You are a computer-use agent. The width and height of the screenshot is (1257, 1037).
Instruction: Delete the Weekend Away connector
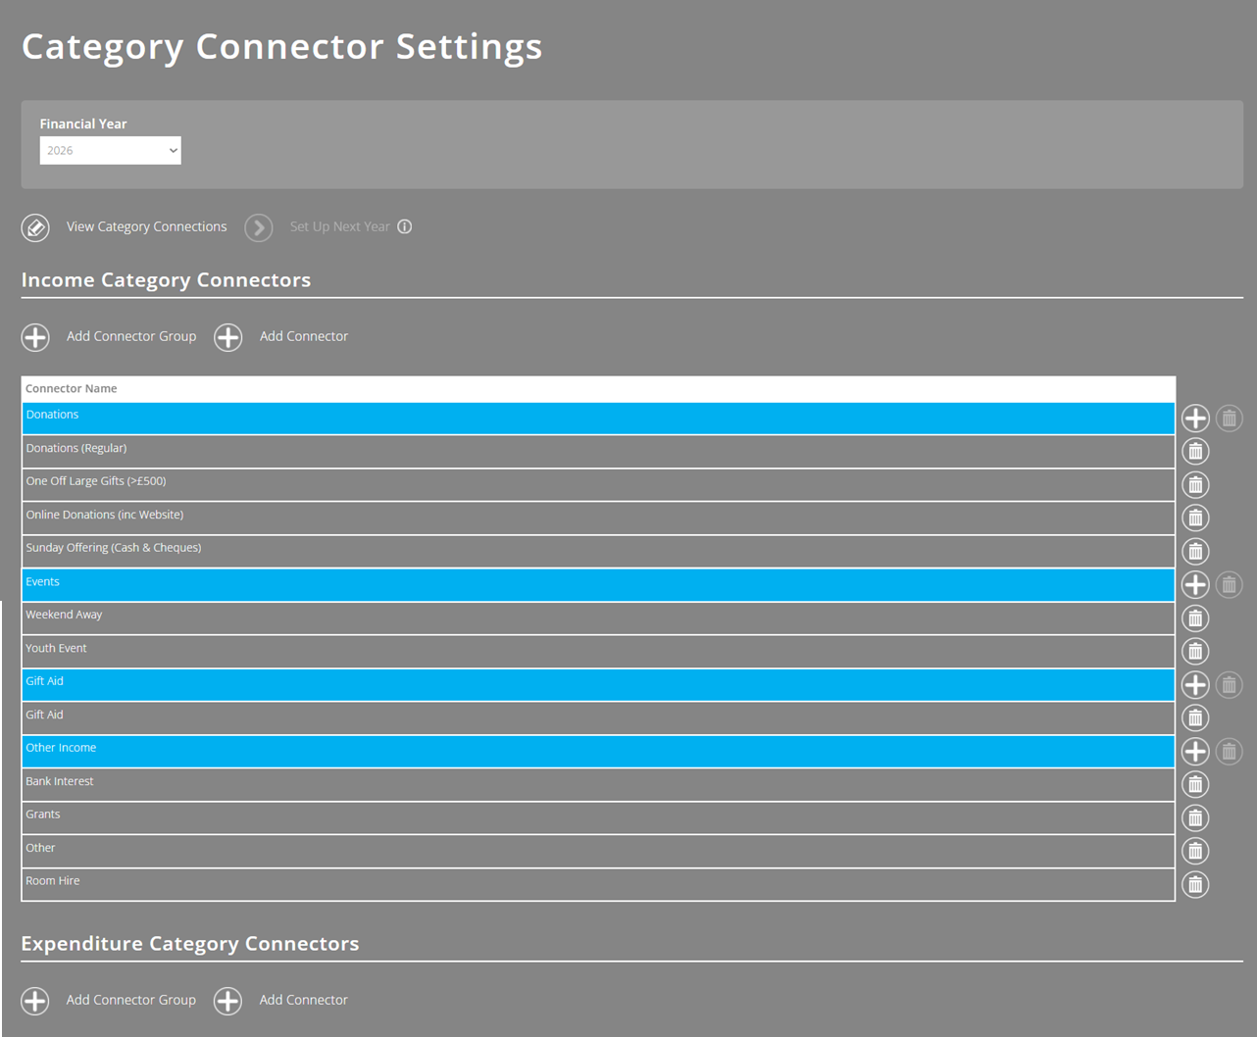[1195, 618]
